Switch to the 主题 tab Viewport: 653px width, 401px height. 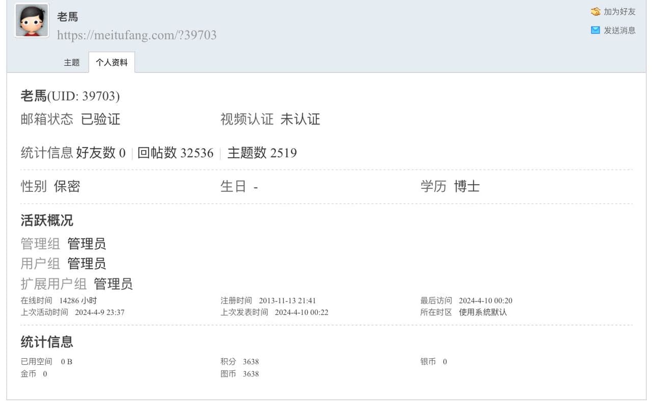tap(72, 62)
